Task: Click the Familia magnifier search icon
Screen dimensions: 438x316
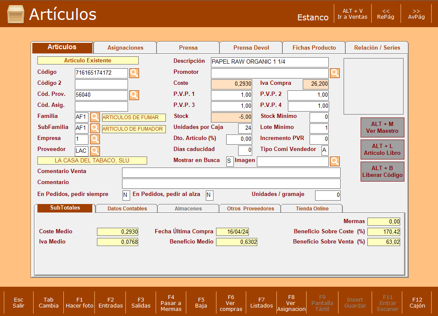Action: (95, 117)
